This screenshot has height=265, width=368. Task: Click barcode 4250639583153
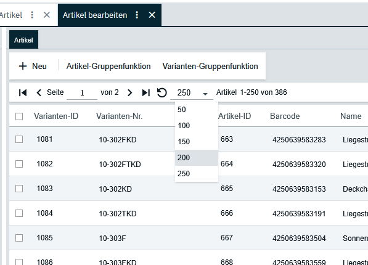click(299, 189)
